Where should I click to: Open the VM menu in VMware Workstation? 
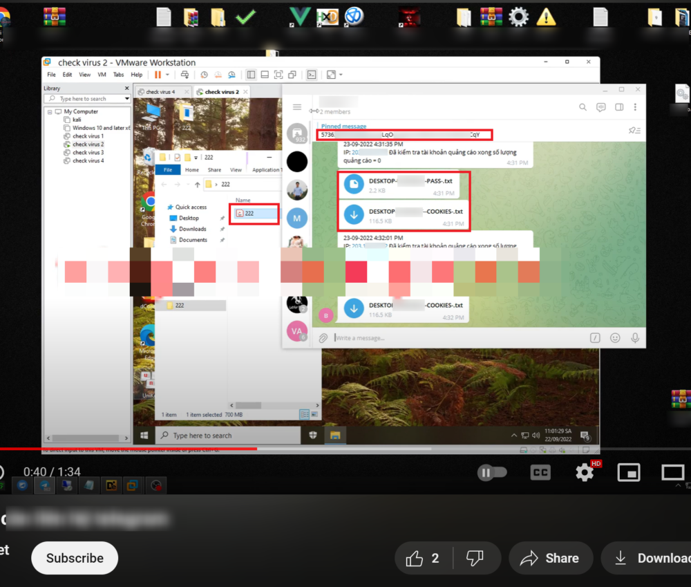[101, 75]
